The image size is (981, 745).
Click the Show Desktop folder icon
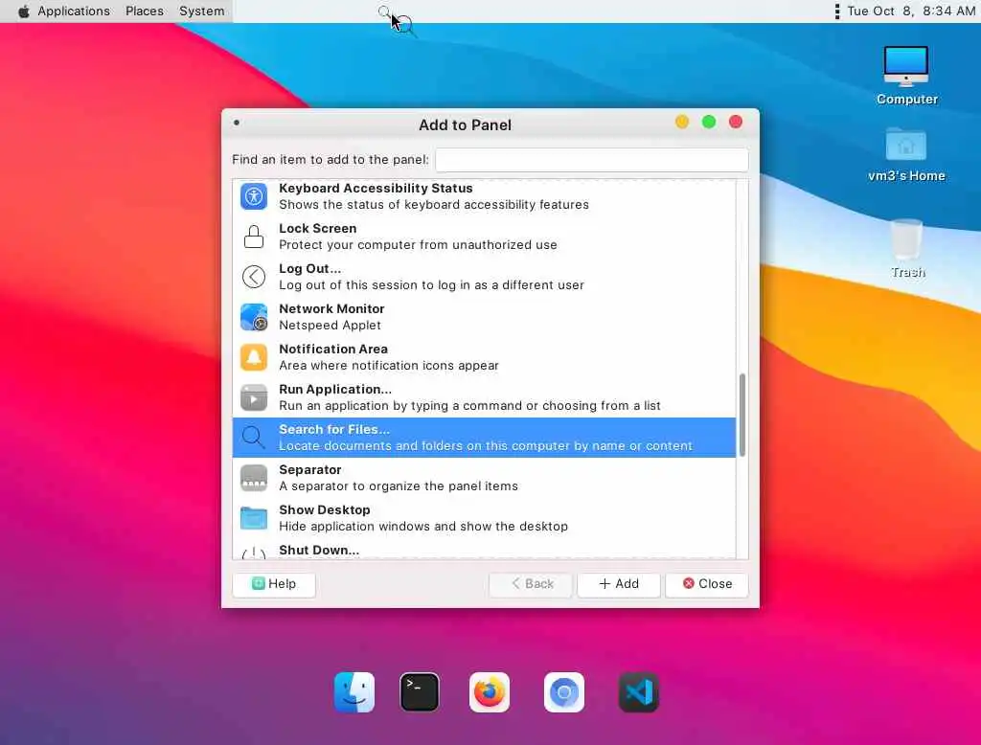[253, 518]
